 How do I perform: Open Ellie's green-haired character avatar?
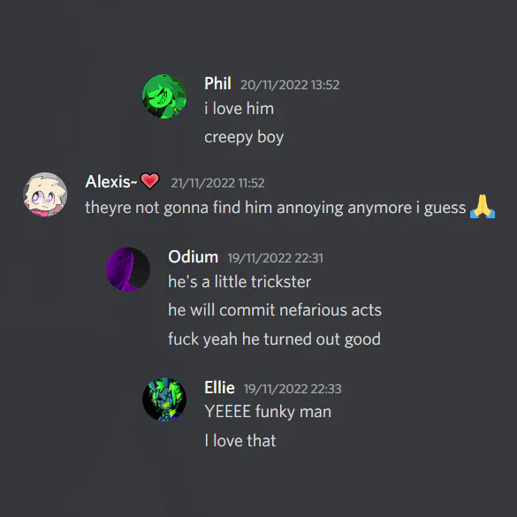(164, 399)
